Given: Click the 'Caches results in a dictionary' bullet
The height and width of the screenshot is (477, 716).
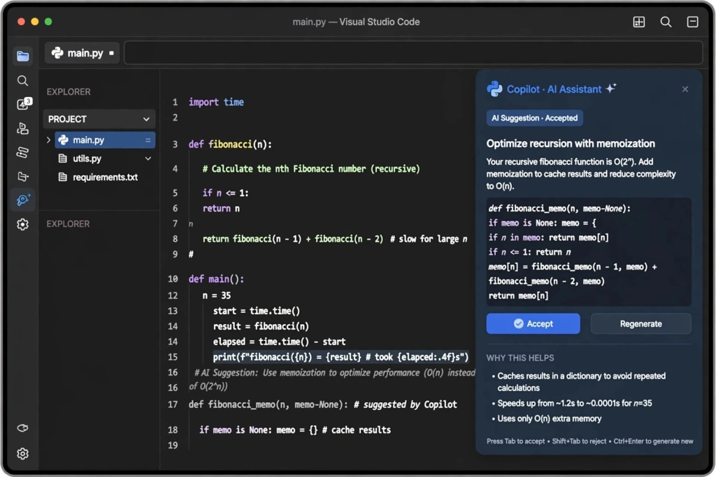Looking at the screenshot, I should coord(581,382).
